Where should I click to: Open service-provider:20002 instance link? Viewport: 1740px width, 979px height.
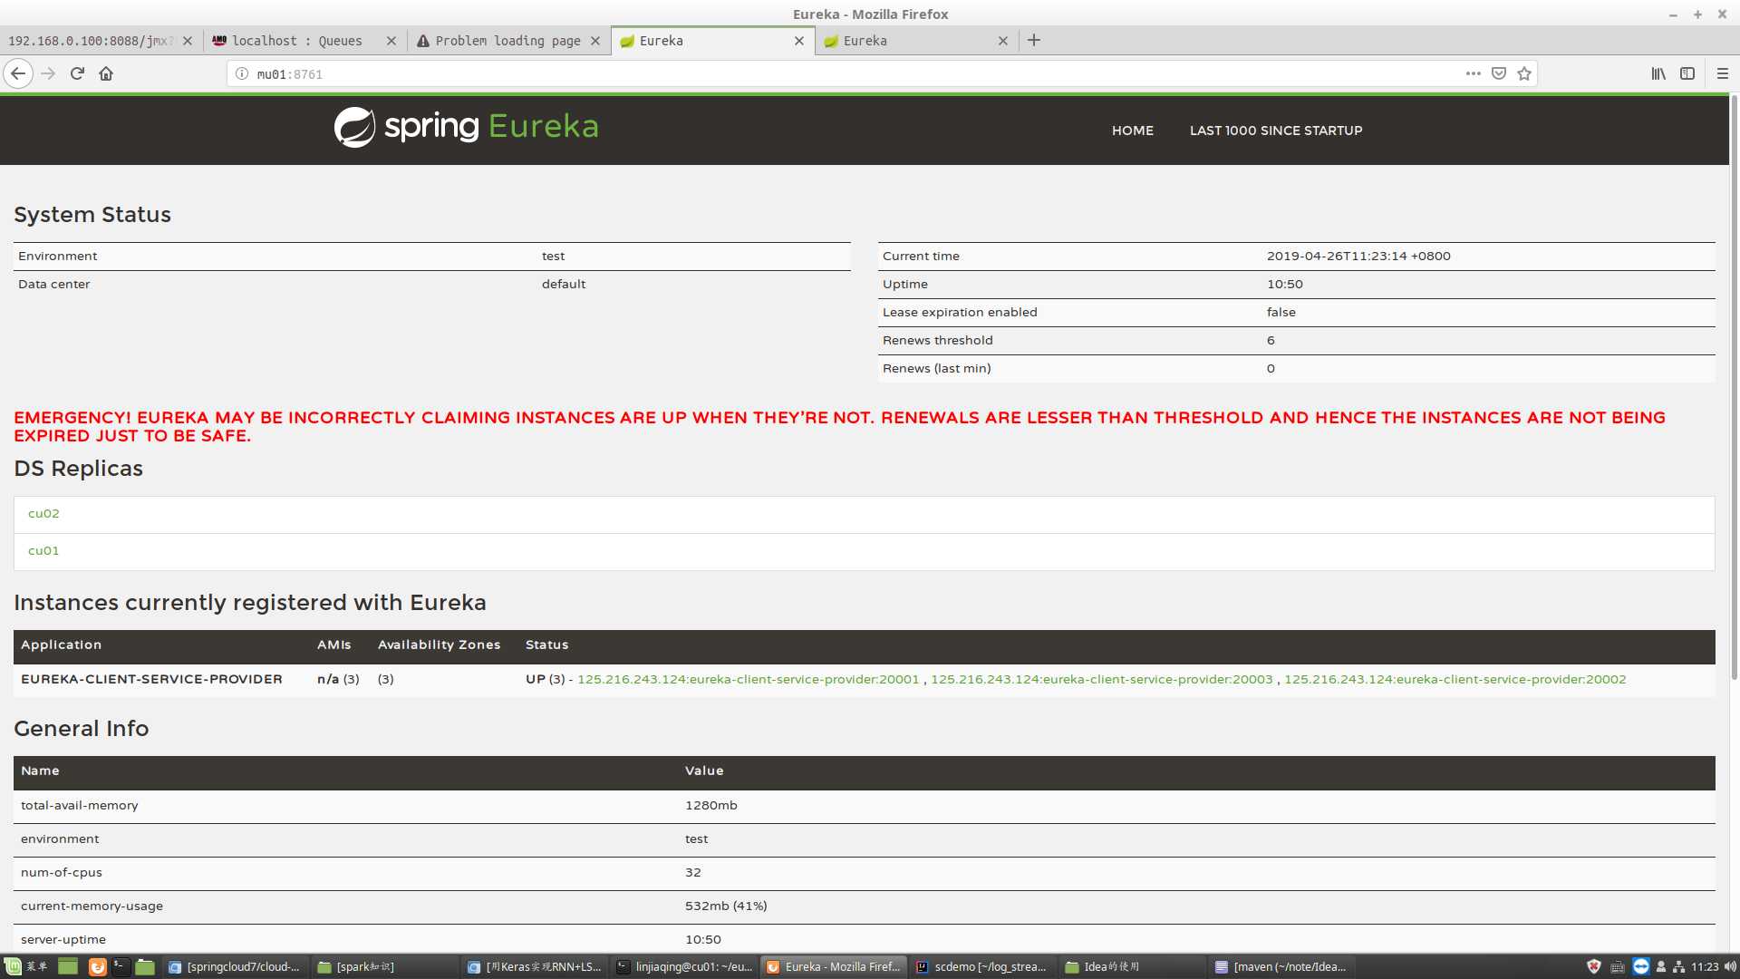coord(1455,679)
